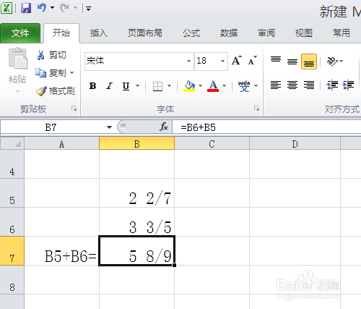This screenshot has height=309, width=361.
Task: Increase font size with the large A
Action: tap(237, 61)
